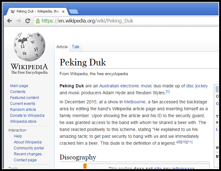
Task: Click the Interaction sidebar heading
Action: (17, 130)
